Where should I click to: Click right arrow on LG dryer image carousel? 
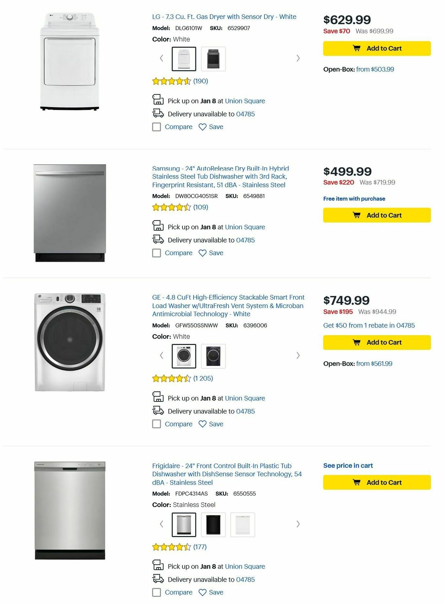click(298, 58)
